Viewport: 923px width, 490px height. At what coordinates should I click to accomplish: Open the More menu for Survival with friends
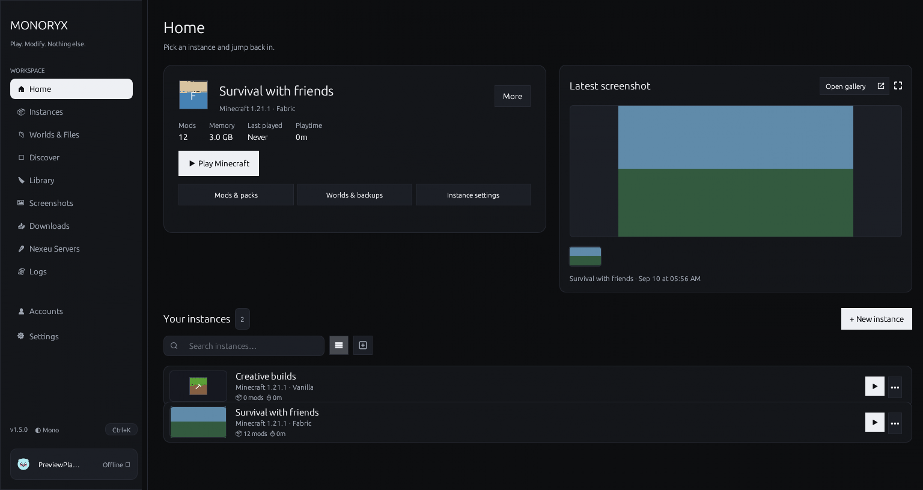click(513, 96)
